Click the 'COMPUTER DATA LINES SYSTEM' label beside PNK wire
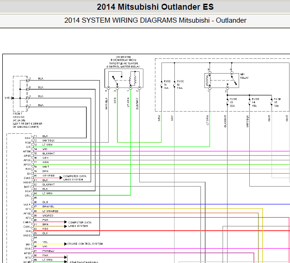290x263 pixels. tap(80, 224)
